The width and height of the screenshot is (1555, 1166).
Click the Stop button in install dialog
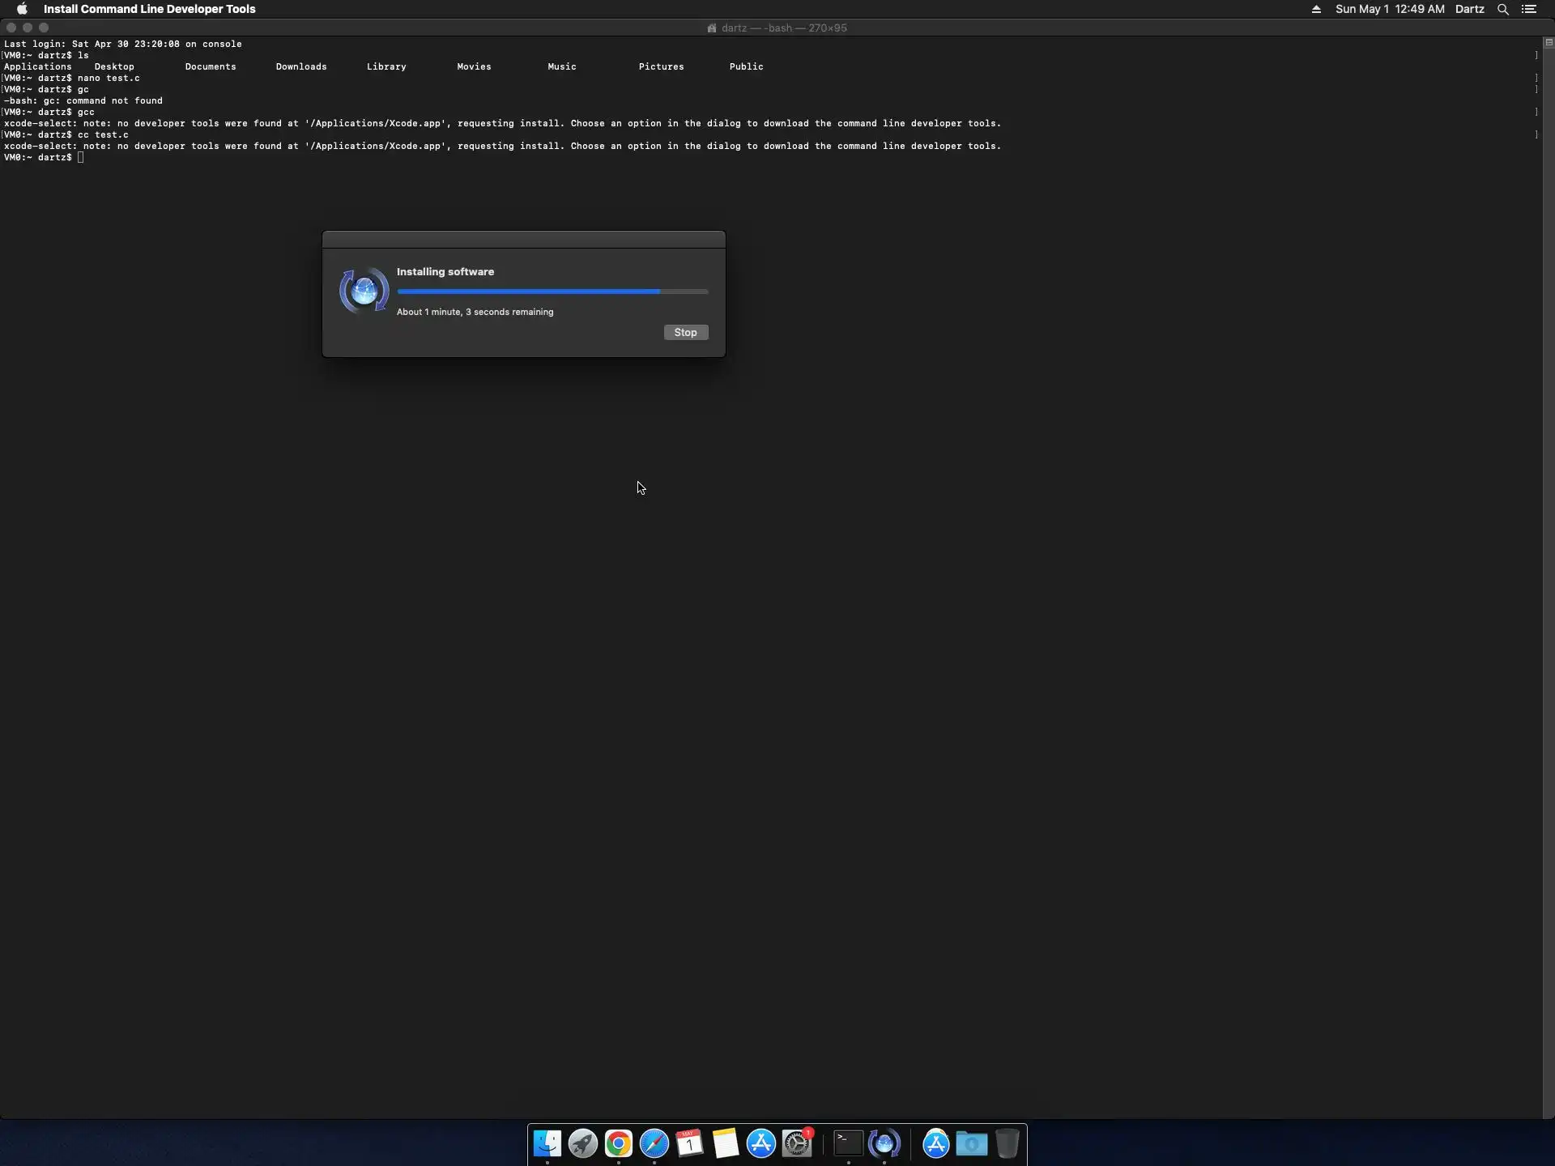(685, 333)
